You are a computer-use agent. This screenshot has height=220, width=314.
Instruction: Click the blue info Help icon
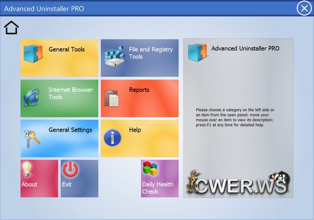tap(113, 138)
